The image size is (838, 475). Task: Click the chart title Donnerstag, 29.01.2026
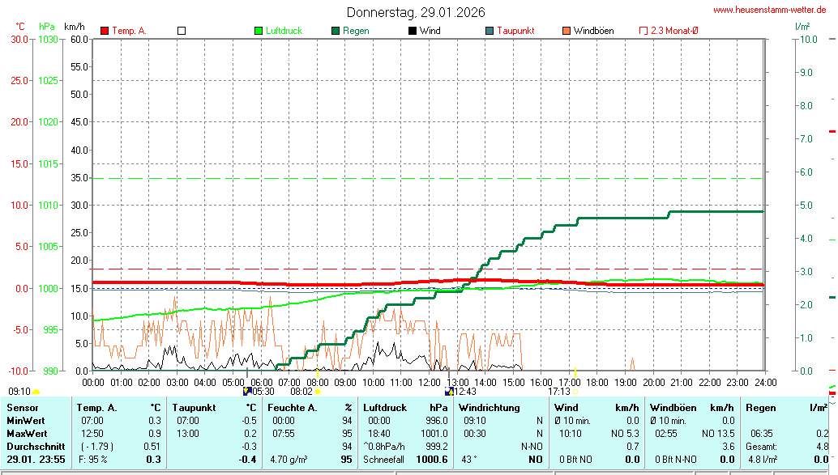[416, 12]
